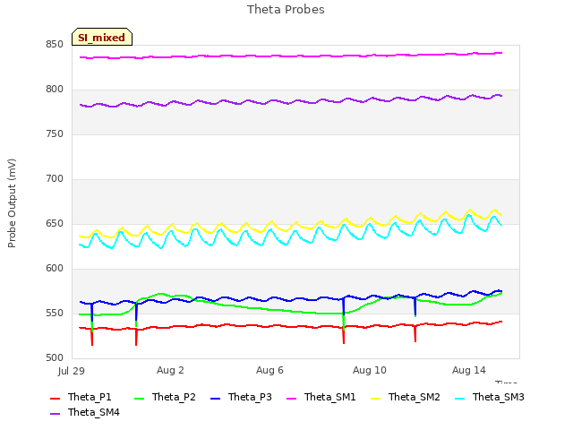Click the 550 y-axis tick label
This screenshot has width=573, height=430.
[55, 314]
